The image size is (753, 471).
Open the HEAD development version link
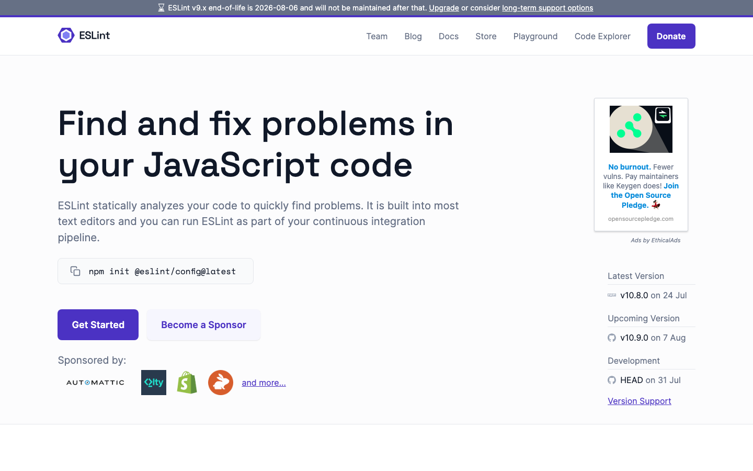click(632, 380)
